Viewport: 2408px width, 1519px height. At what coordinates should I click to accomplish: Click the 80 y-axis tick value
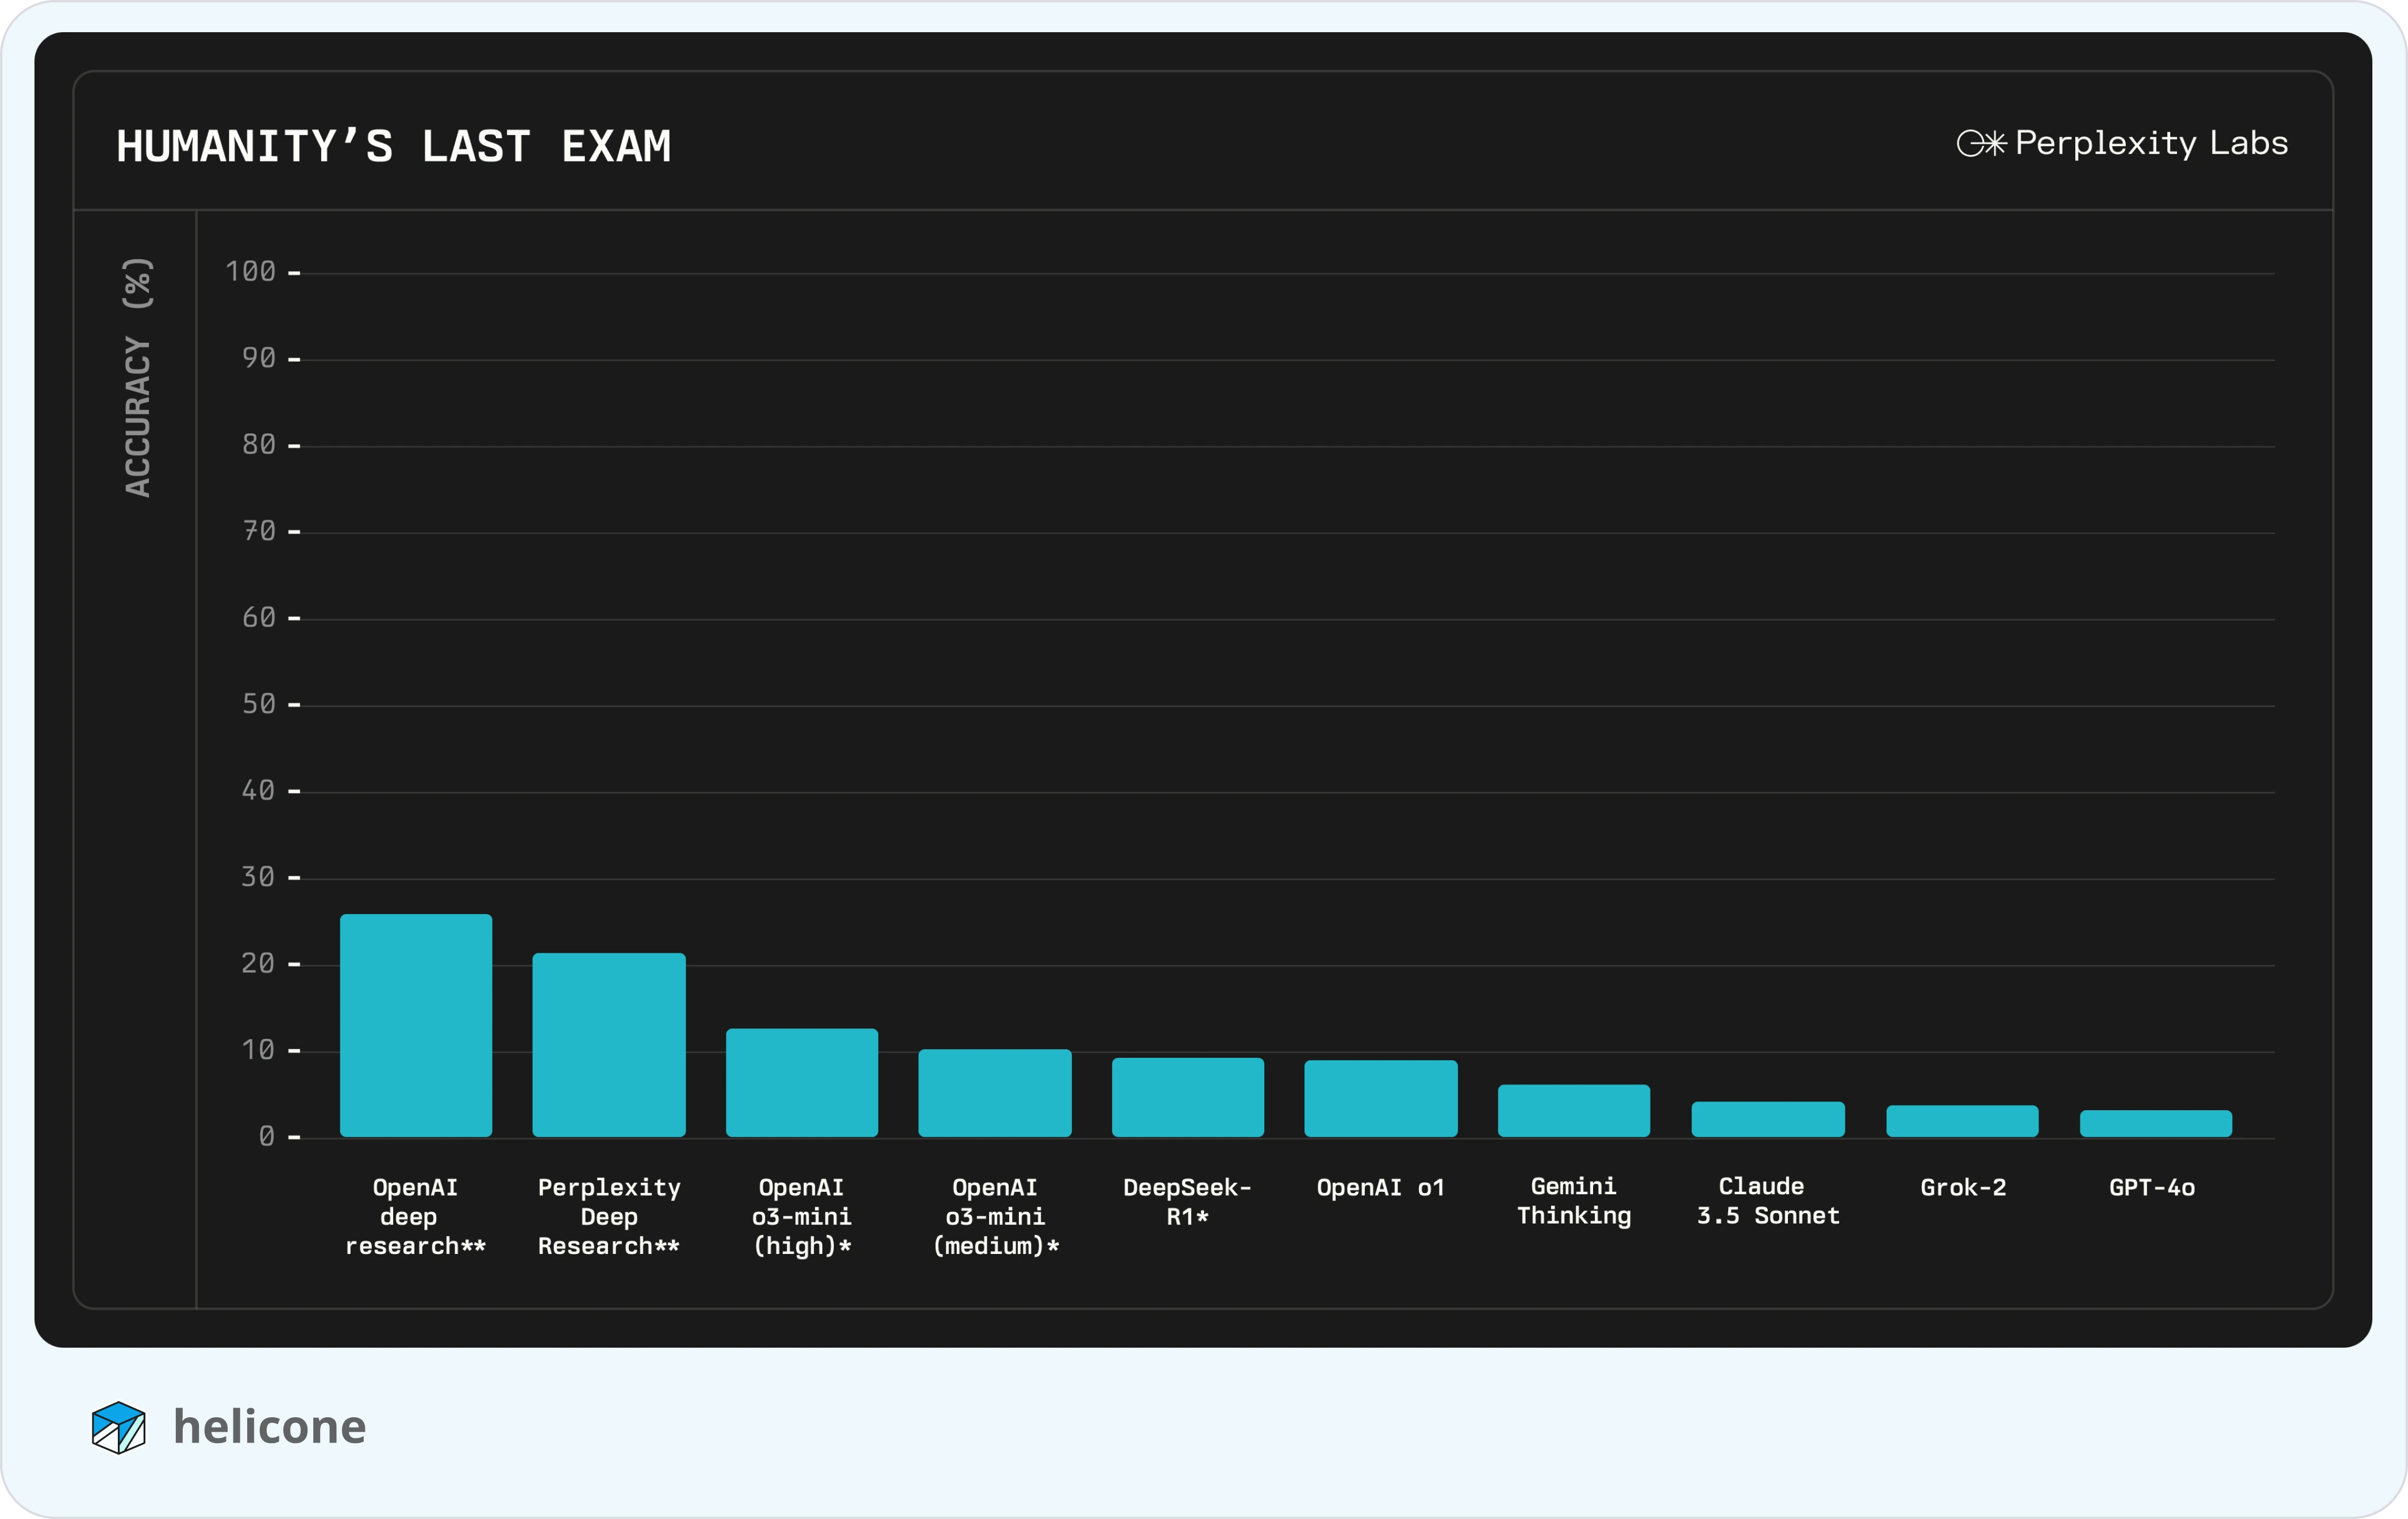coord(258,444)
